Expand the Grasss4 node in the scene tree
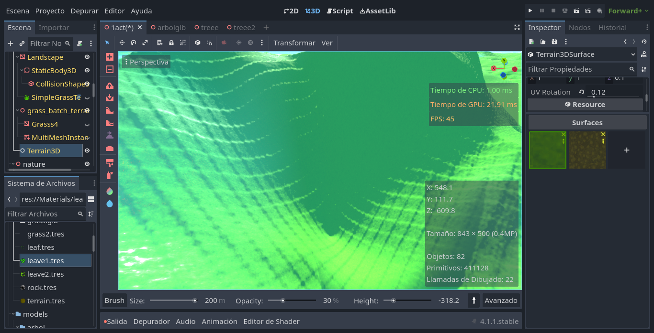This screenshot has height=333, width=654. point(87,124)
